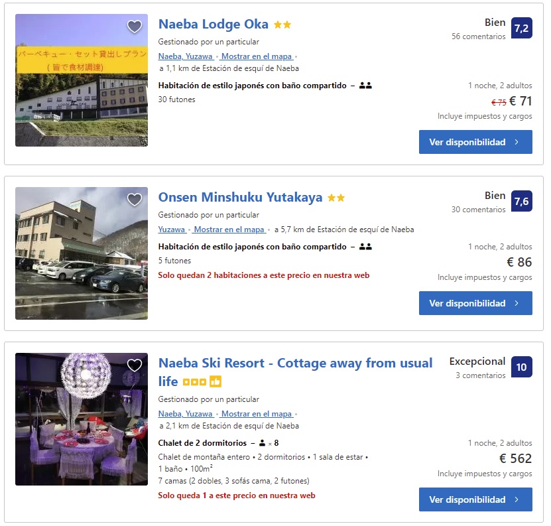Show Onsen Minshuku Yutakaya on the map
The width and height of the screenshot is (551, 526).
tap(230, 230)
